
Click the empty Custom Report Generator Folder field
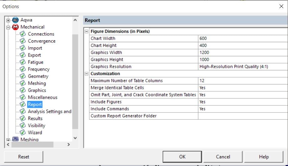tap(243, 116)
